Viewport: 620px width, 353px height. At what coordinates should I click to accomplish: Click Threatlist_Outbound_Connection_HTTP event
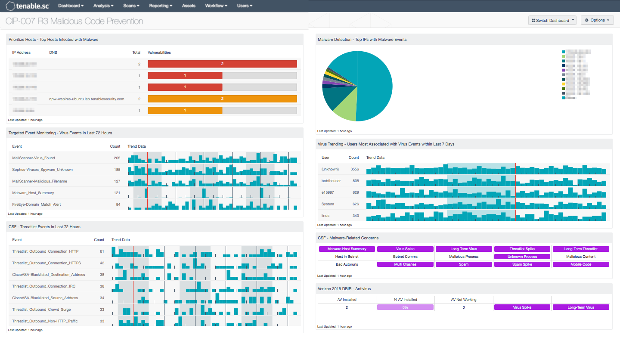point(45,251)
